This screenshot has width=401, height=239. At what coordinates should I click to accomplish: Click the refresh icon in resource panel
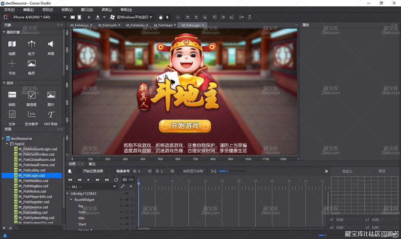[x=10, y=228]
